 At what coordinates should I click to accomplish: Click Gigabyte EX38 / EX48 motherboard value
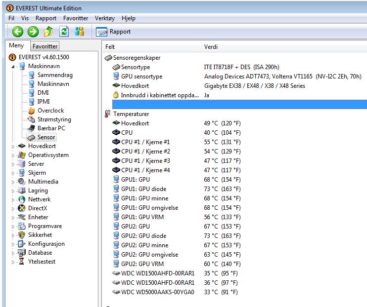click(x=255, y=86)
